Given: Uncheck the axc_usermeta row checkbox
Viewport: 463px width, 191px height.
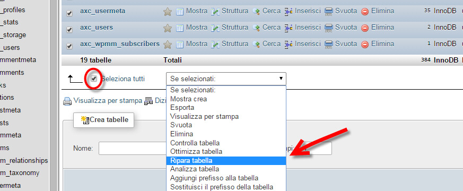Looking at the screenshot, I should pyautogui.click(x=69, y=13).
